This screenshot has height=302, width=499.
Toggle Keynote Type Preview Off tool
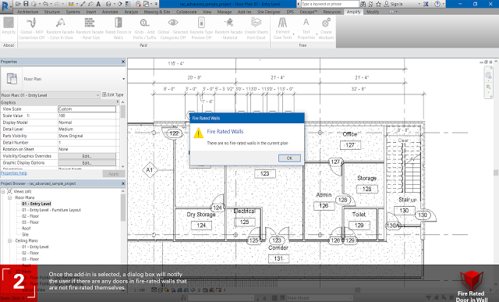coord(201,29)
